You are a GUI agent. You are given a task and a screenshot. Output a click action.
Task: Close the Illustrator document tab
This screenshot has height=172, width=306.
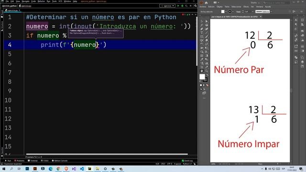[x=261, y=17]
